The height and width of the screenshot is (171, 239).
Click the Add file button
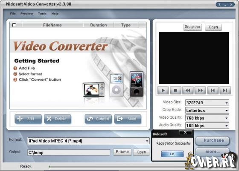[x=28, y=119]
